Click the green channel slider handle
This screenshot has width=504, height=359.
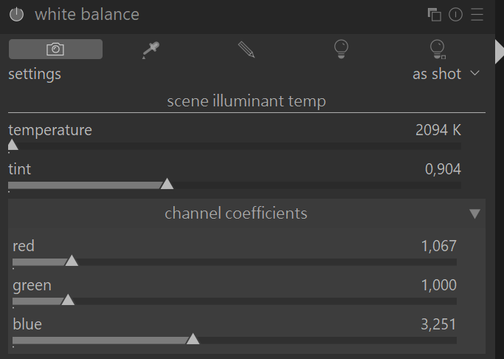coord(68,300)
